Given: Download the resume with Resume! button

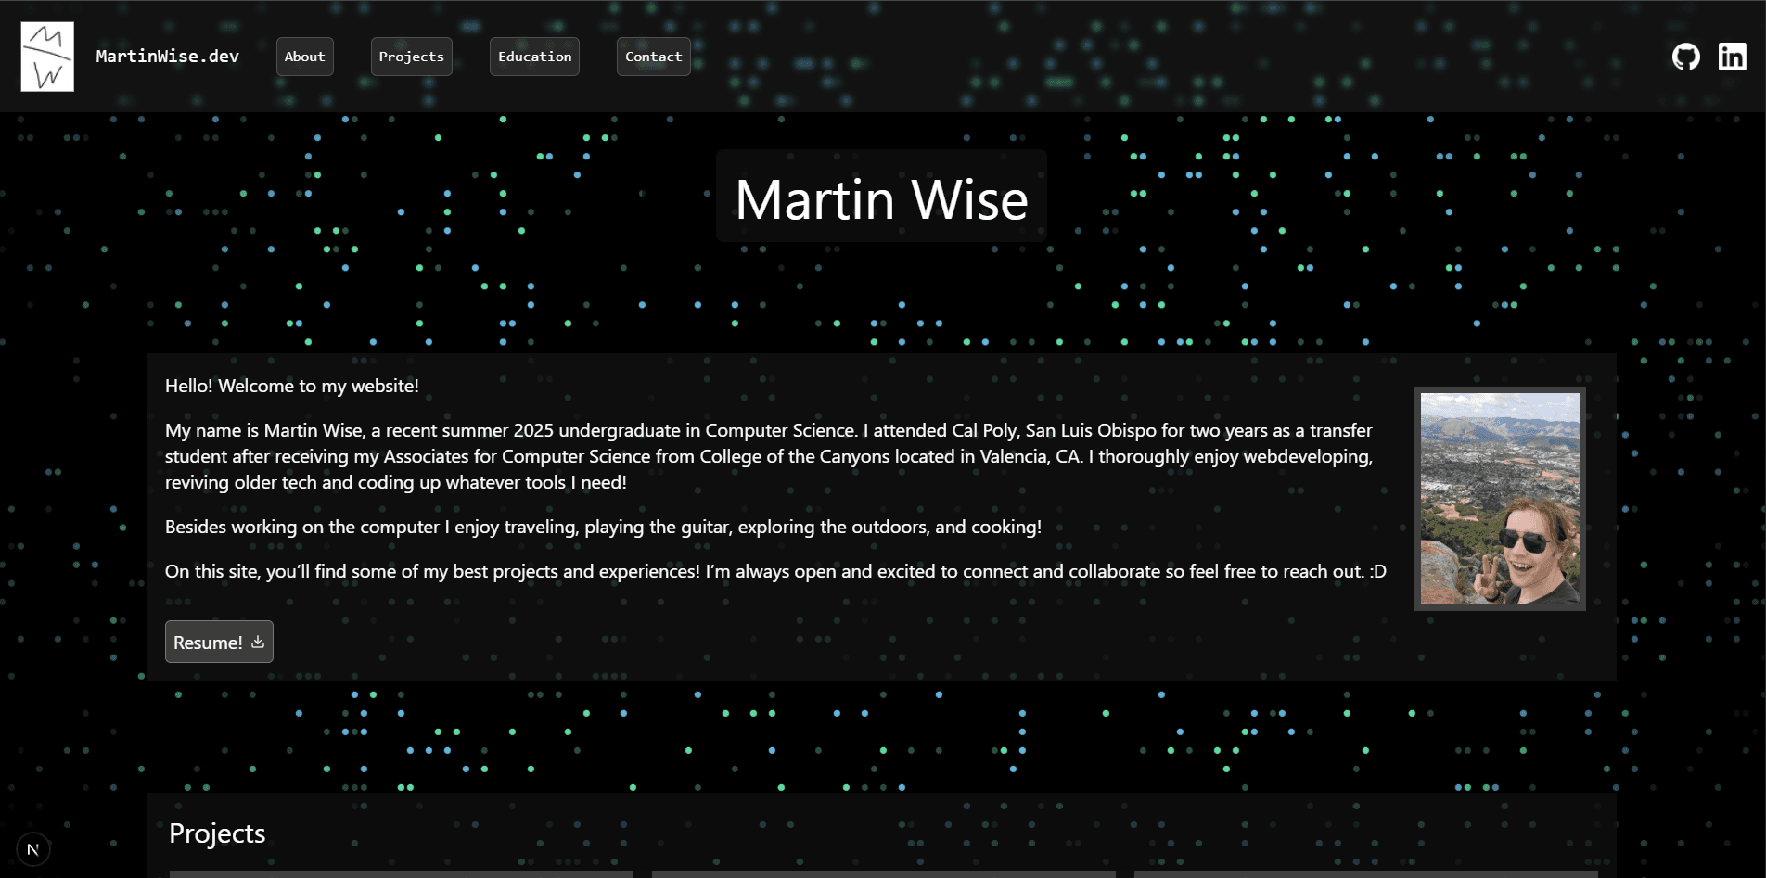Looking at the screenshot, I should pos(209,642).
